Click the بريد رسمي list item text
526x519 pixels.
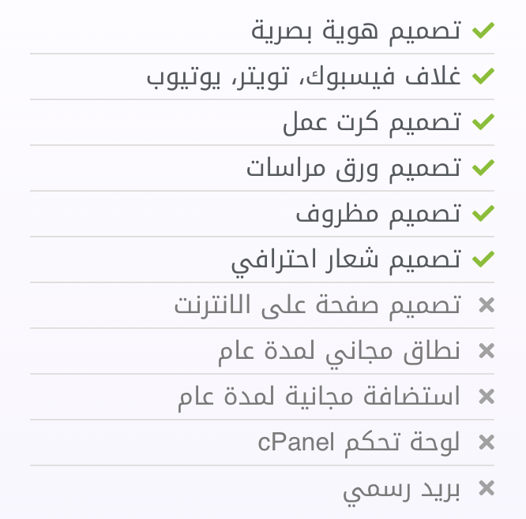pos(401,489)
